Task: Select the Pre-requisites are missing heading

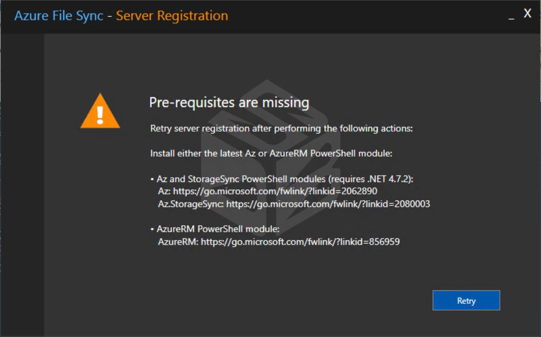Action: tap(229, 103)
